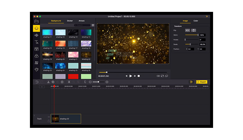Select the shading-19 background thumbnail

point(47,55)
